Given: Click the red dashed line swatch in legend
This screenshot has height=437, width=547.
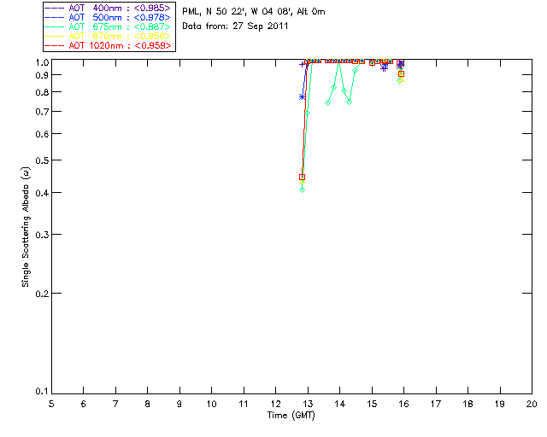Looking at the screenshot, I should click(x=55, y=45).
